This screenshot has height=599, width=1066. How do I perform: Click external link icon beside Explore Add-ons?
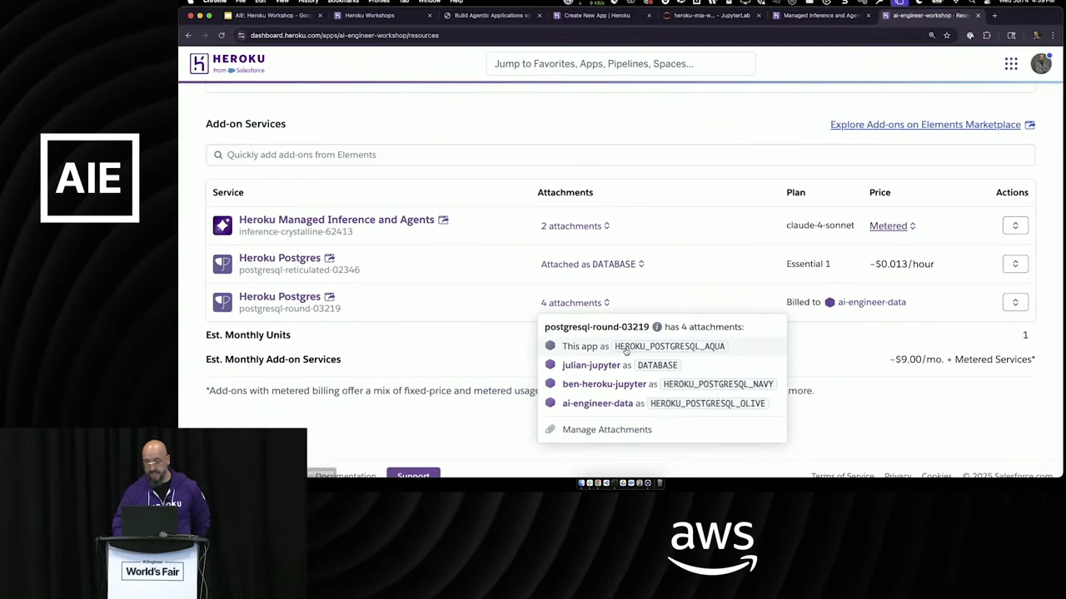(1030, 125)
